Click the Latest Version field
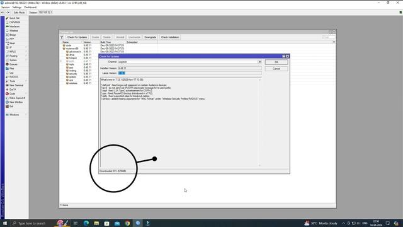Viewport: 403px width, 227px height. coord(190,73)
